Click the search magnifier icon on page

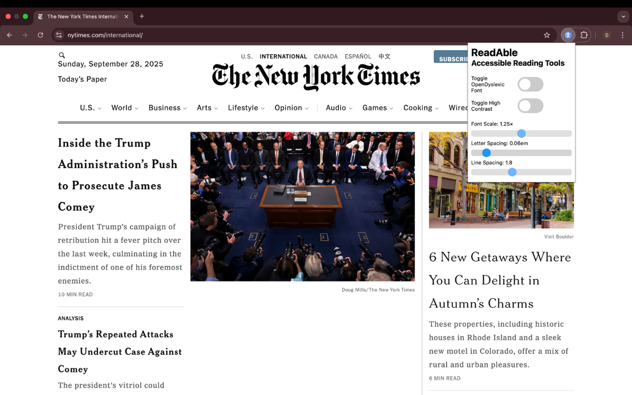(x=62, y=55)
